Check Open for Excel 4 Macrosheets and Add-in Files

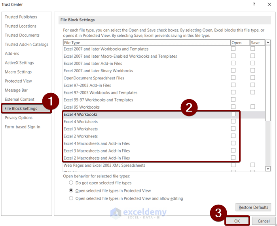pyautogui.click(x=233, y=143)
